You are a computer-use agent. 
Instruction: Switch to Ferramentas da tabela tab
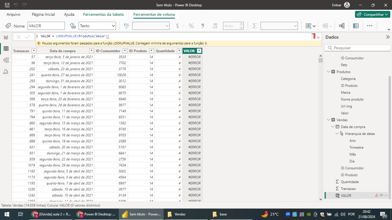click(x=103, y=14)
